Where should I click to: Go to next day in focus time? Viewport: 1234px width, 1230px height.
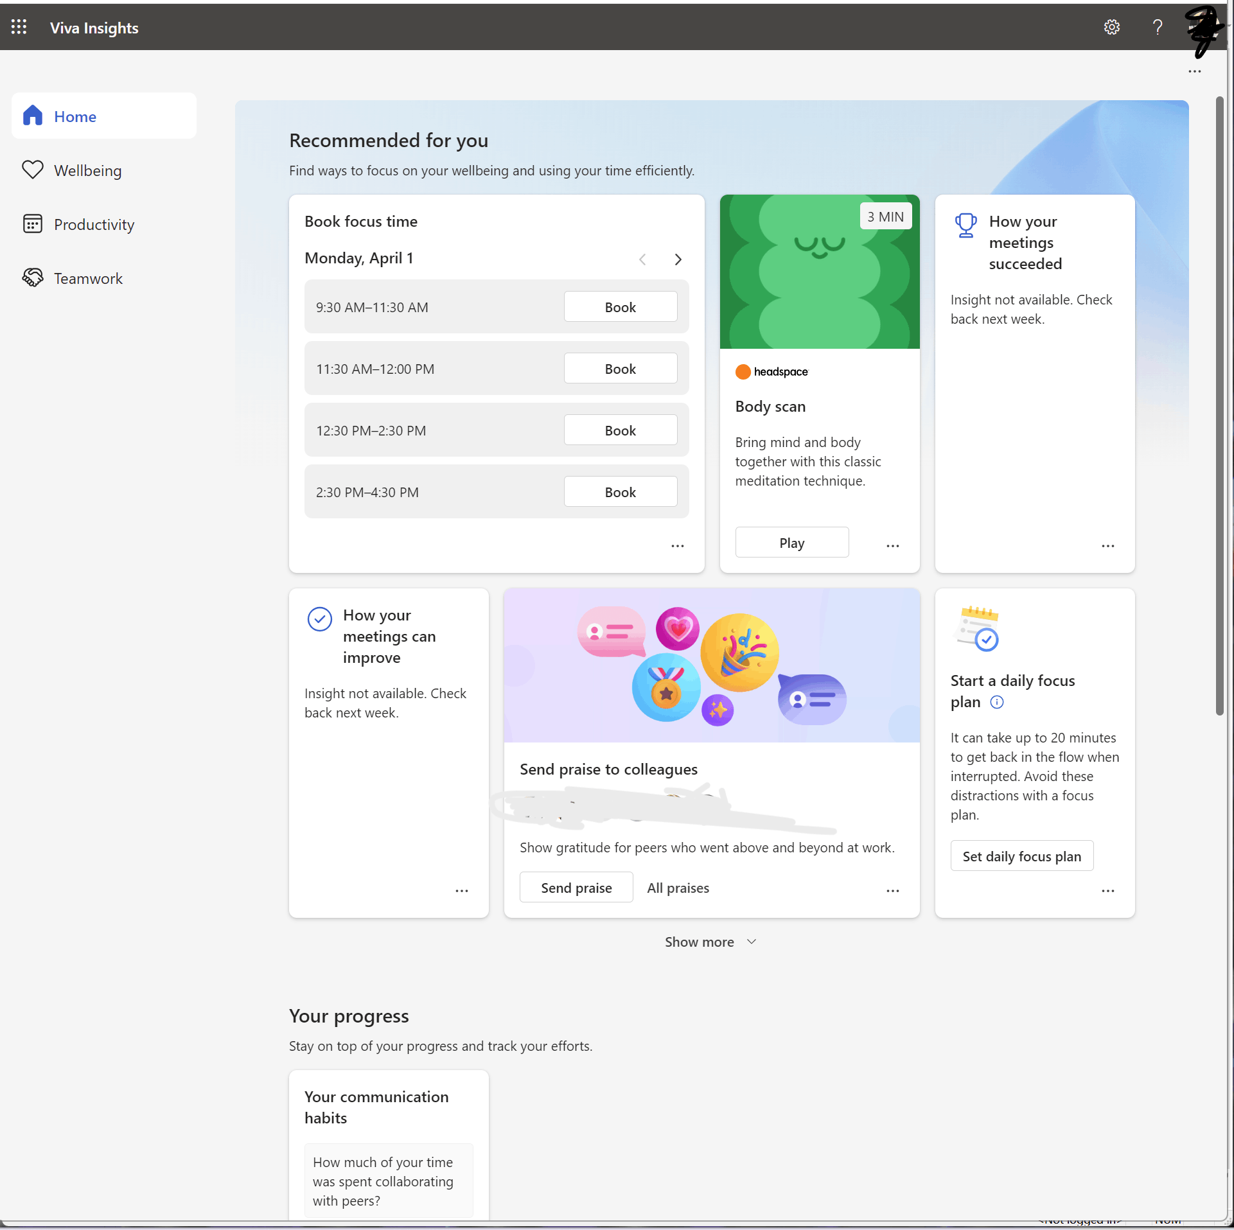[x=678, y=259]
